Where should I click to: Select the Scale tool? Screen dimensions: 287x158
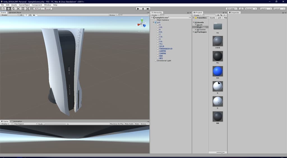(x=18, y=9)
